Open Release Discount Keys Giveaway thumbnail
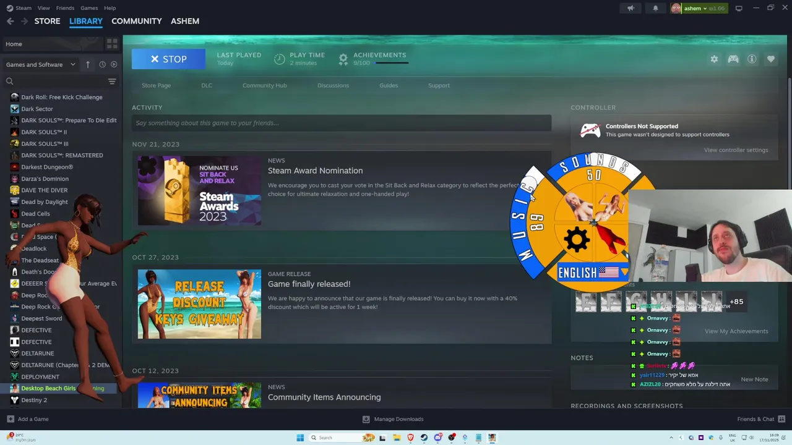 (199, 304)
